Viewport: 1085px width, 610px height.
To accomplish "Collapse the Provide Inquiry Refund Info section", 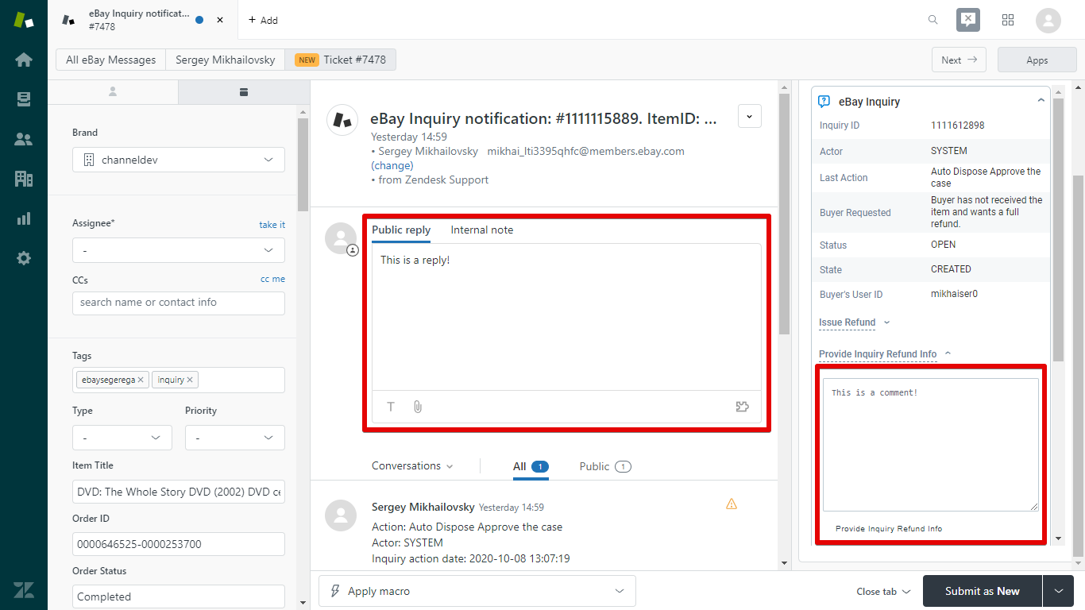I will click(x=885, y=354).
